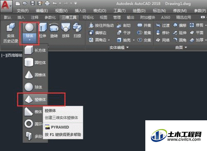Switch to the 输出 ribbon tab
Screen dimensions: 207x151
[130, 17]
